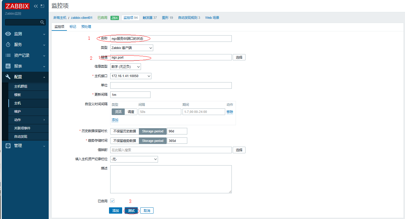
Task: Select 调度 interval type
Action: click(131, 112)
